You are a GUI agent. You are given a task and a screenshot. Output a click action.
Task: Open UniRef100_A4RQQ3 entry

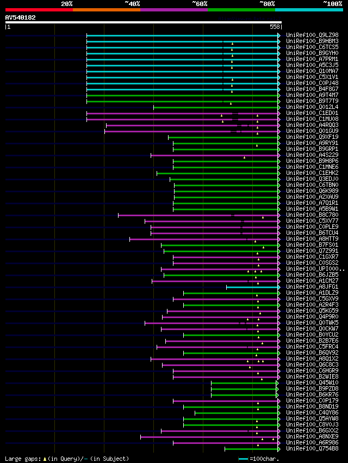click(x=312, y=125)
